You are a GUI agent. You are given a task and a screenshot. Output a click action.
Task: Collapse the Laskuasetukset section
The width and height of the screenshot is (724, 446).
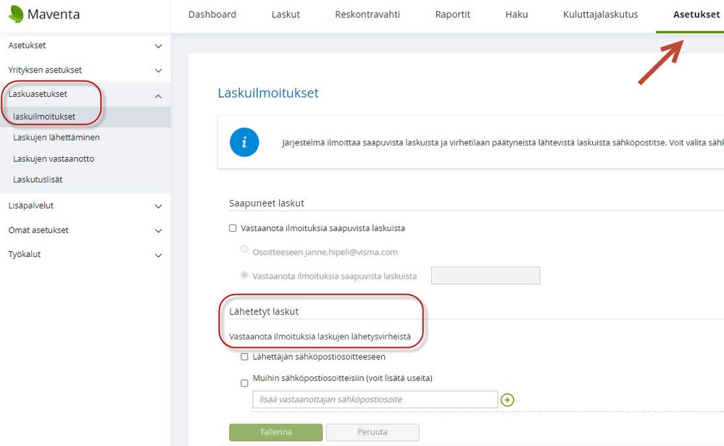point(159,96)
